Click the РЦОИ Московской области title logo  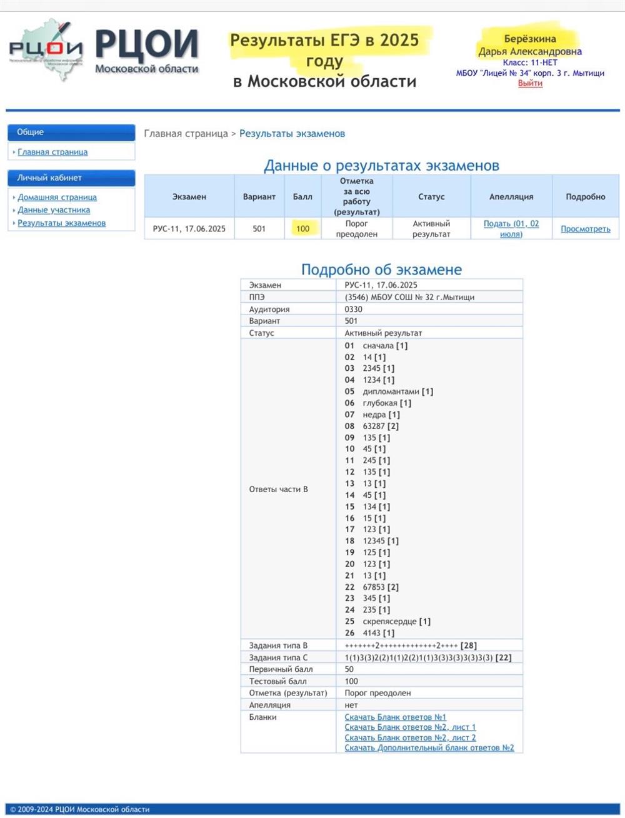147,52
